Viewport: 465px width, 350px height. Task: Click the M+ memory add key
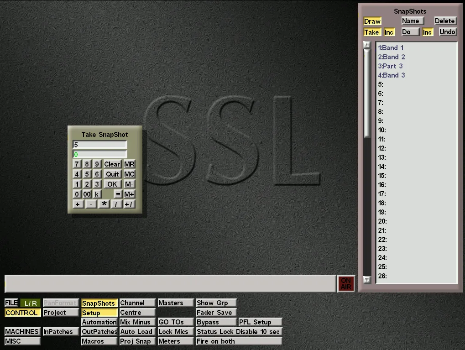(129, 194)
